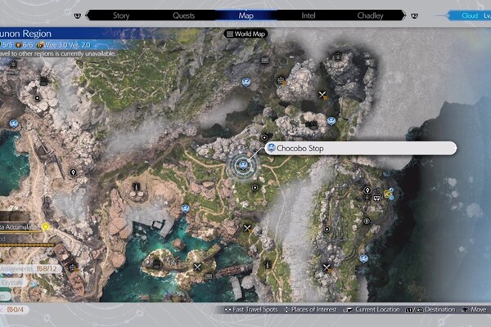Select the Chocobo stop nearest the World Map button
This screenshot has width=491, height=327.
coord(246,83)
